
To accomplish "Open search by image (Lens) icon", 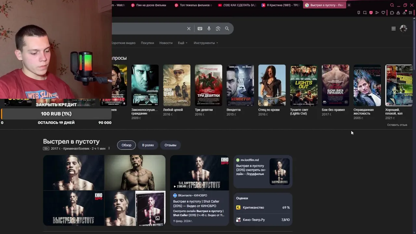I will tap(218, 29).
